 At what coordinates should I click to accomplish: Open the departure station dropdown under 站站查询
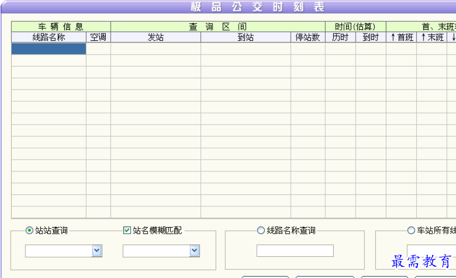click(x=97, y=251)
